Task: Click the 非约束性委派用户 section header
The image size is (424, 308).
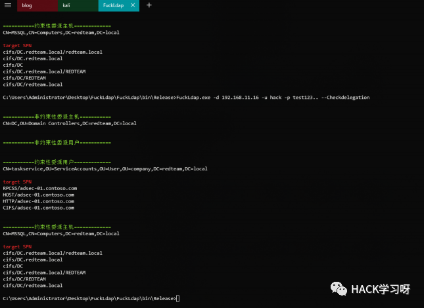Action: (57, 143)
